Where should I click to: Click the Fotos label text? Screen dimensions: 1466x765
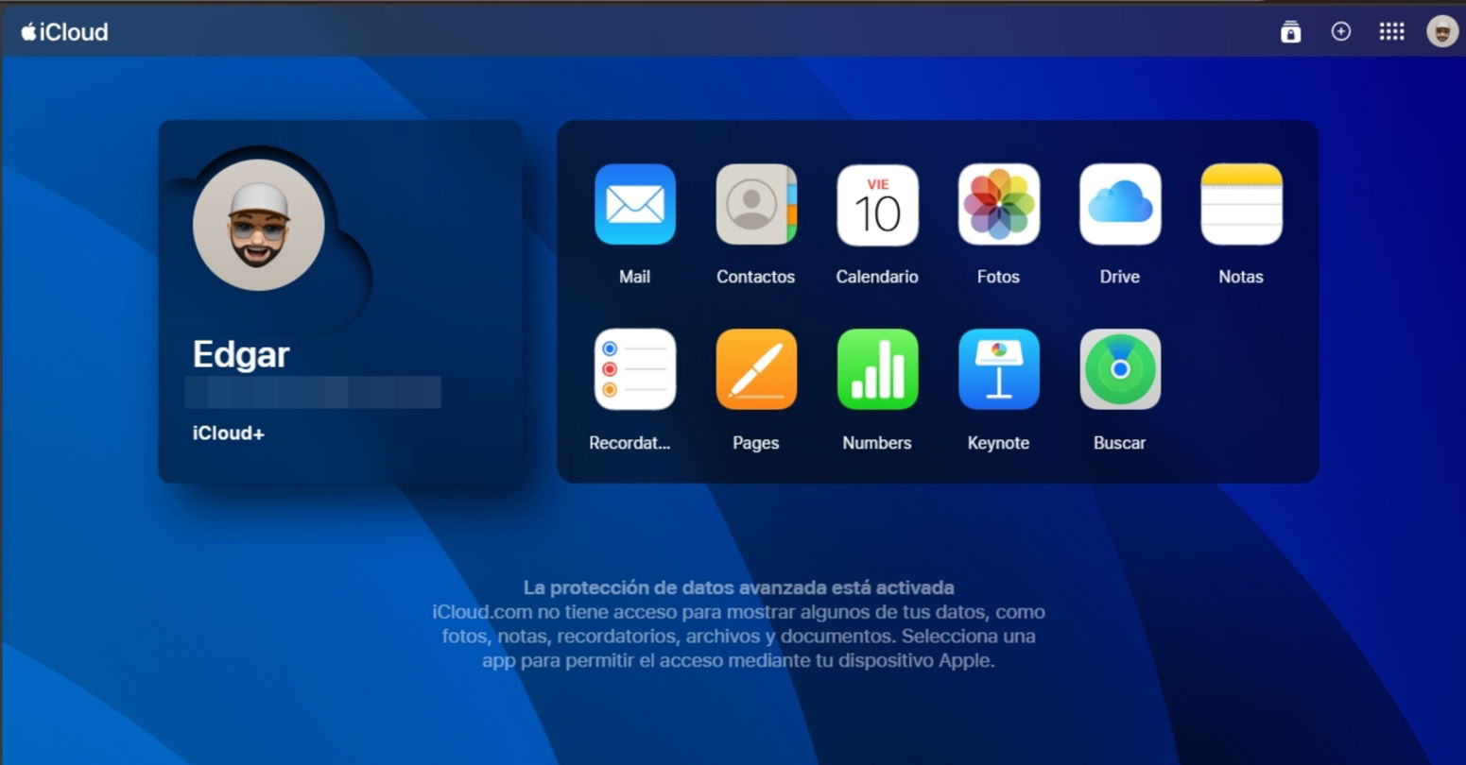click(x=998, y=277)
